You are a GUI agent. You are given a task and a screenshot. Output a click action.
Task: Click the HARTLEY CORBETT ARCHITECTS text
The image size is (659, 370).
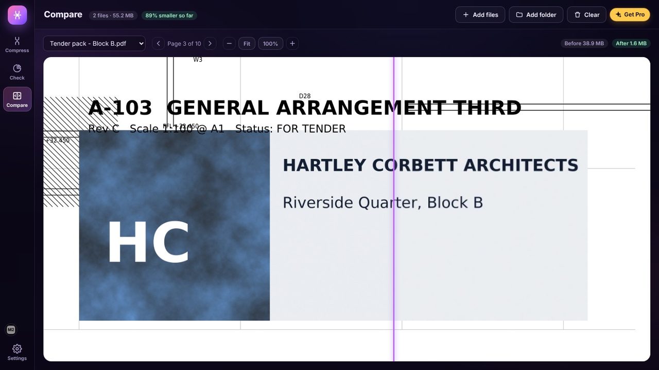(430, 165)
